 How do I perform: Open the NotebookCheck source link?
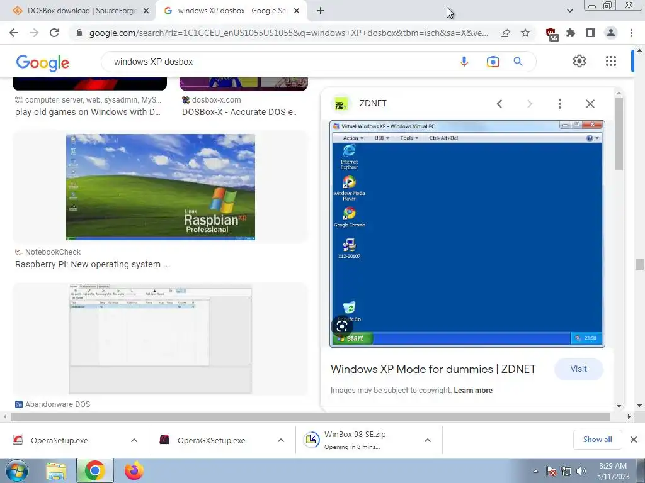pyautogui.click(x=53, y=252)
